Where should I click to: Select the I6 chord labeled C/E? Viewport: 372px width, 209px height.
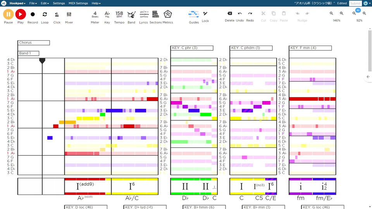[271, 187]
